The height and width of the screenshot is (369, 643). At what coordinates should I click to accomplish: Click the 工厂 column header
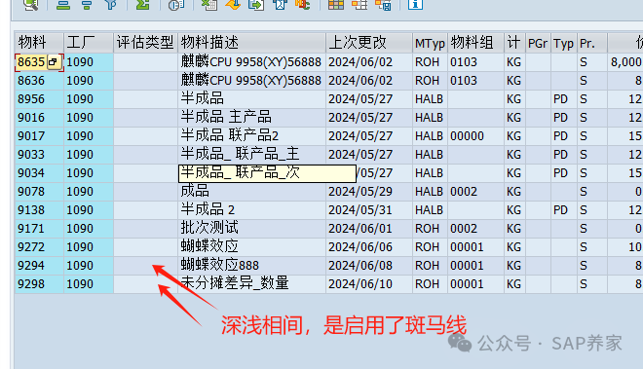click(88, 43)
